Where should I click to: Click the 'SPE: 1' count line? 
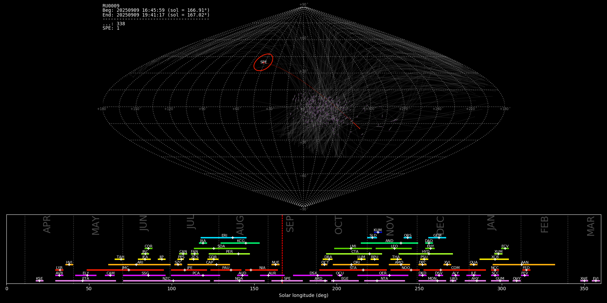pyautogui.click(x=111, y=28)
